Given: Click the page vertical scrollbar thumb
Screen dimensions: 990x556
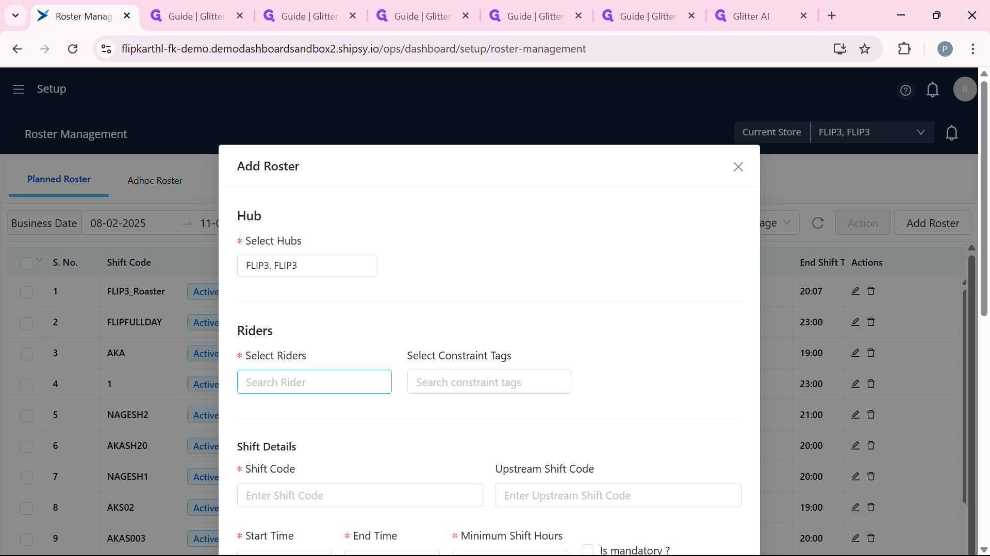Looking at the screenshot, I should (x=984, y=198).
